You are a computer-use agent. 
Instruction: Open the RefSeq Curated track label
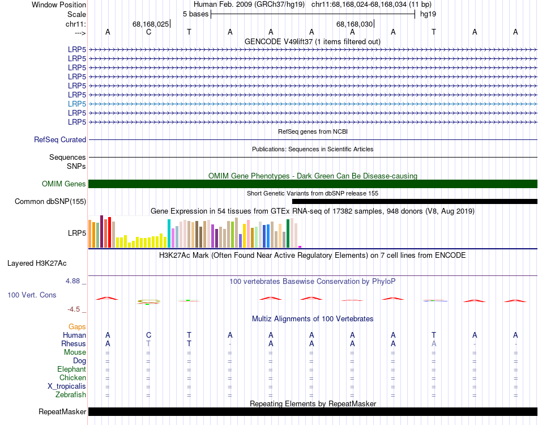pyautogui.click(x=60, y=139)
